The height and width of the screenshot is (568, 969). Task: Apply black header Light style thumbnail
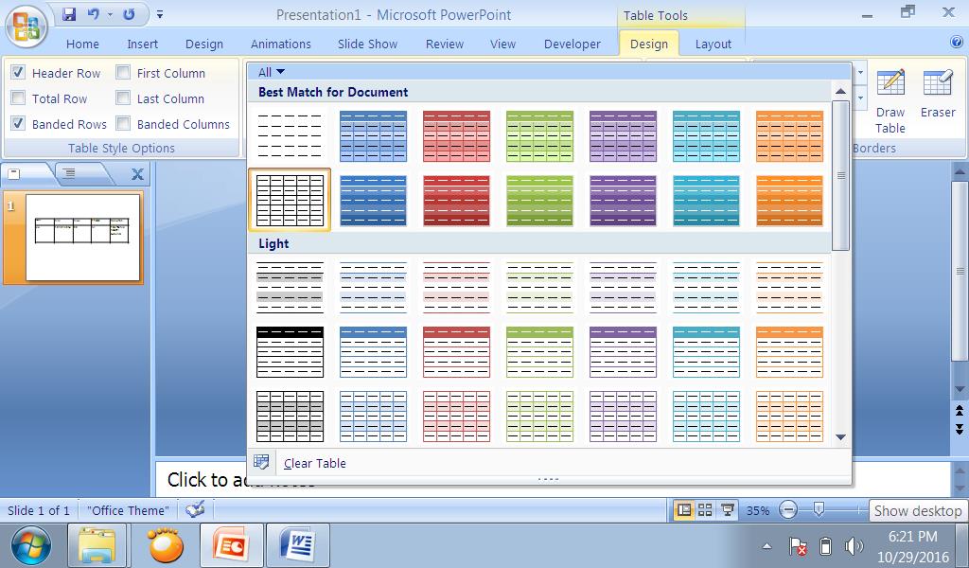click(x=290, y=351)
